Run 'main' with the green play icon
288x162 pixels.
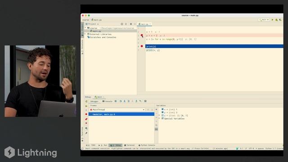pos(272,20)
